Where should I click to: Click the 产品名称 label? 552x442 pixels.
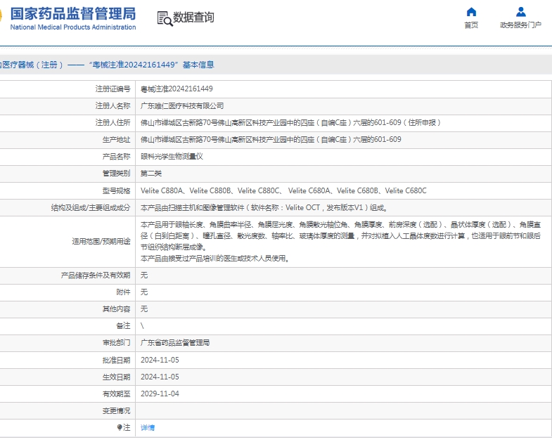(x=116, y=156)
